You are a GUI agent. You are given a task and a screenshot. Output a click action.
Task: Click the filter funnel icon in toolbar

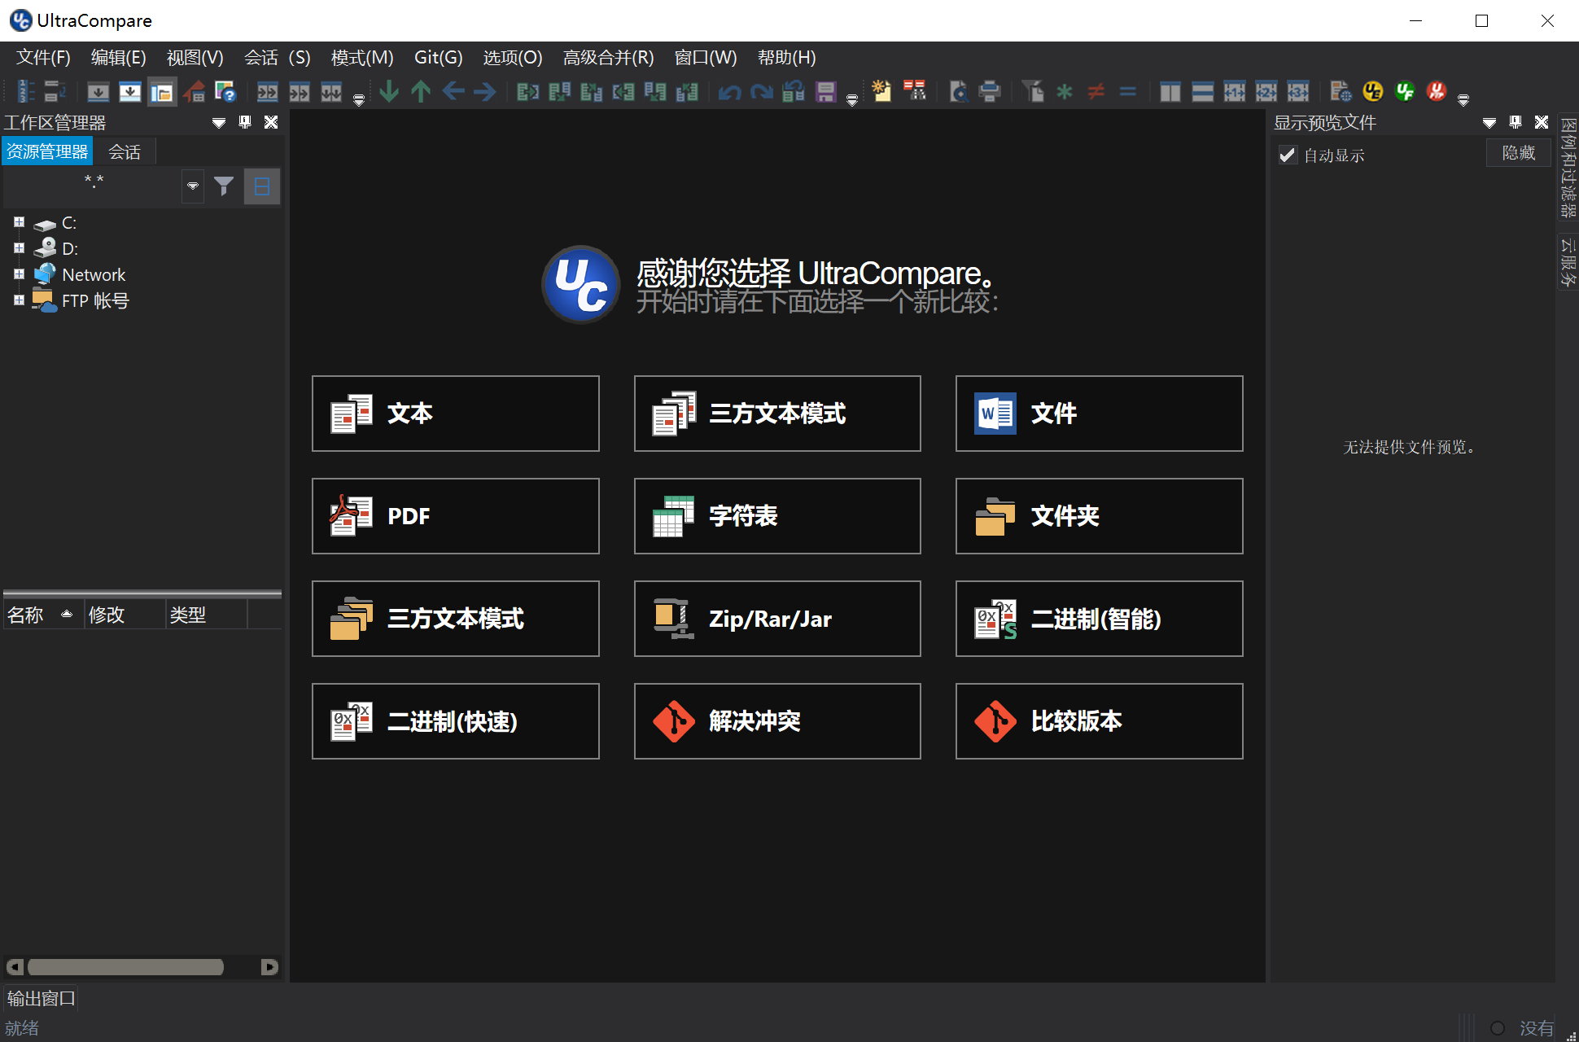[x=1033, y=91]
